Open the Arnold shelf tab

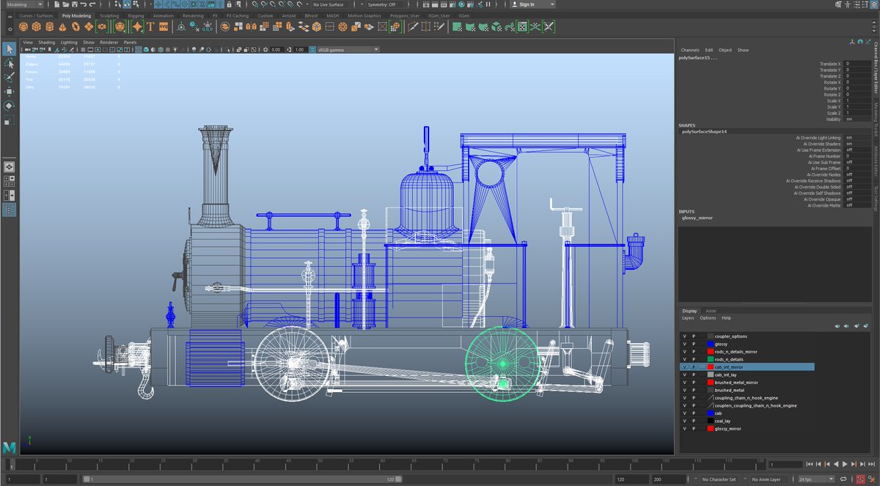289,15
